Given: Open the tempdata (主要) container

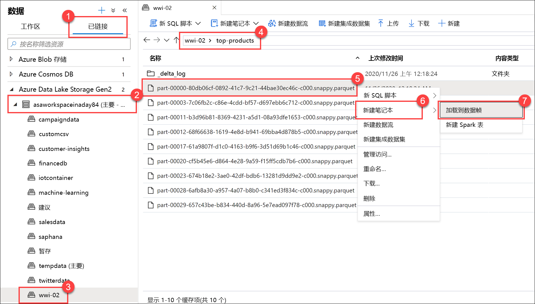Looking at the screenshot, I should (61, 266).
